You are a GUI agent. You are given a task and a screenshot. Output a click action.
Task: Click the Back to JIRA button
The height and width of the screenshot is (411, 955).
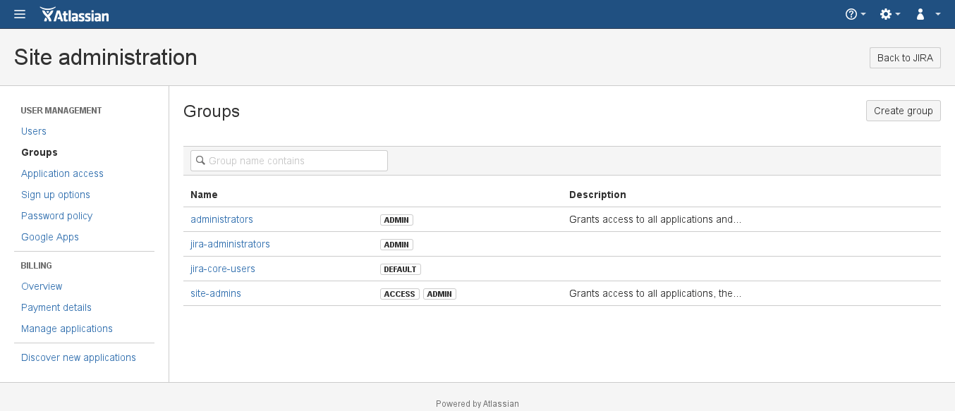(x=905, y=57)
